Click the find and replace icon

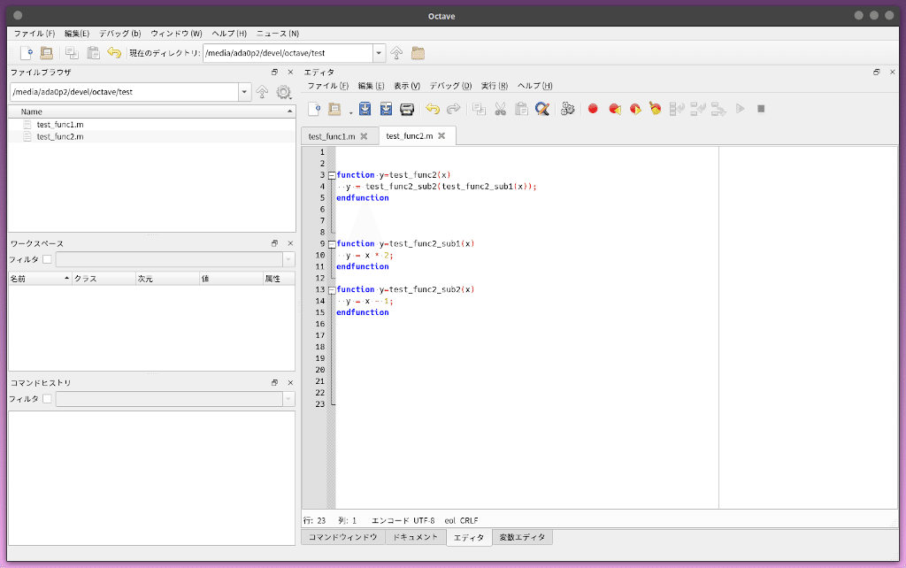tap(542, 109)
